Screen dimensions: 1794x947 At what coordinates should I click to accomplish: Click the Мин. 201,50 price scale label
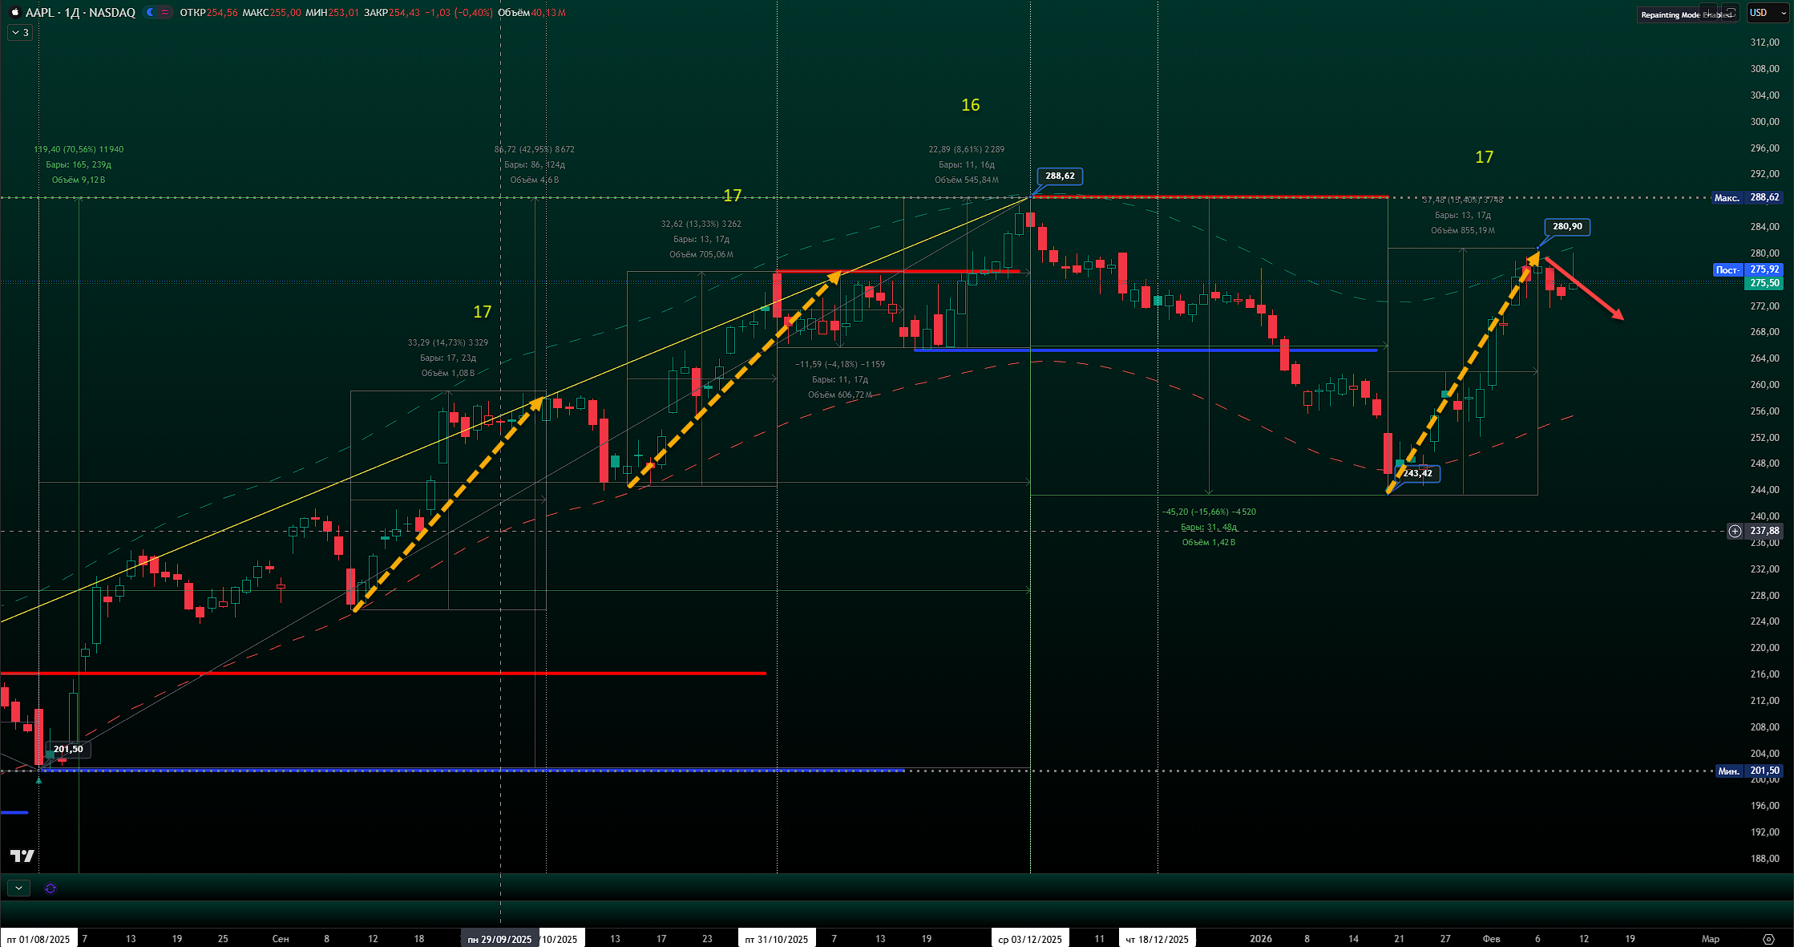[x=1748, y=771]
